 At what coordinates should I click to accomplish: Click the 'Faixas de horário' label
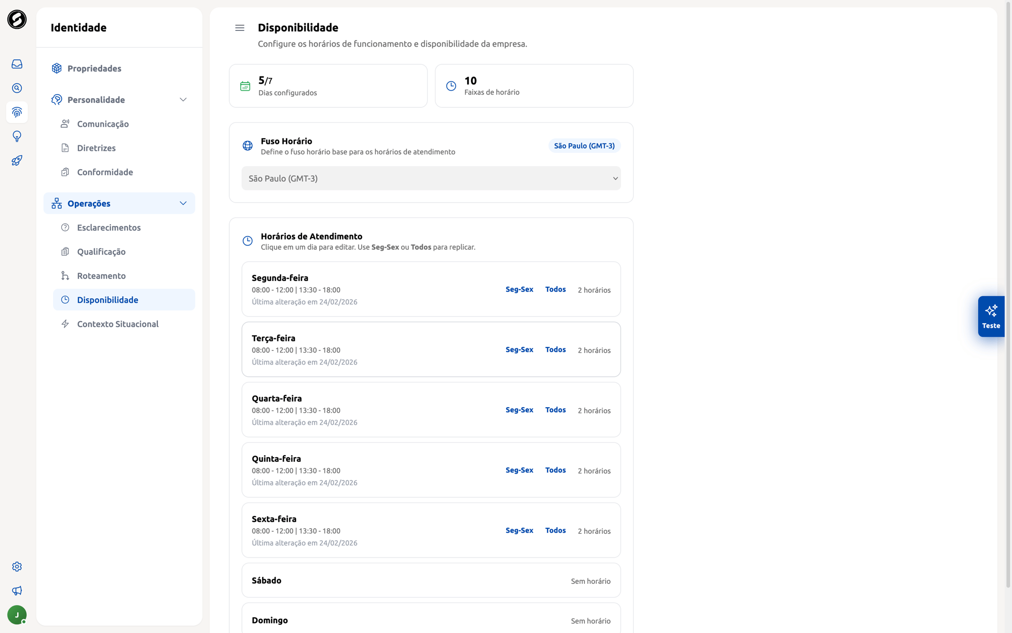tap(492, 92)
